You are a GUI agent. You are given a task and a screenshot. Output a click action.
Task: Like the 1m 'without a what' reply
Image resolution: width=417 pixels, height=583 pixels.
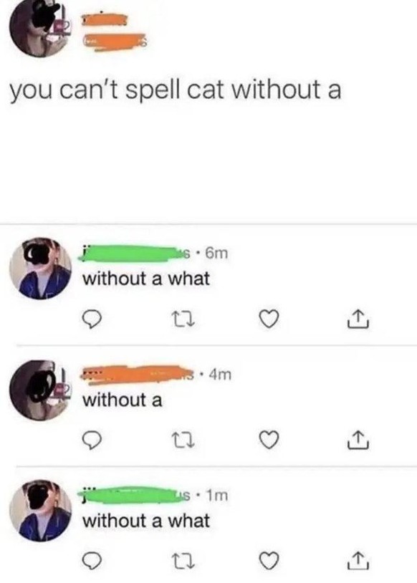click(x=269, y=562)
